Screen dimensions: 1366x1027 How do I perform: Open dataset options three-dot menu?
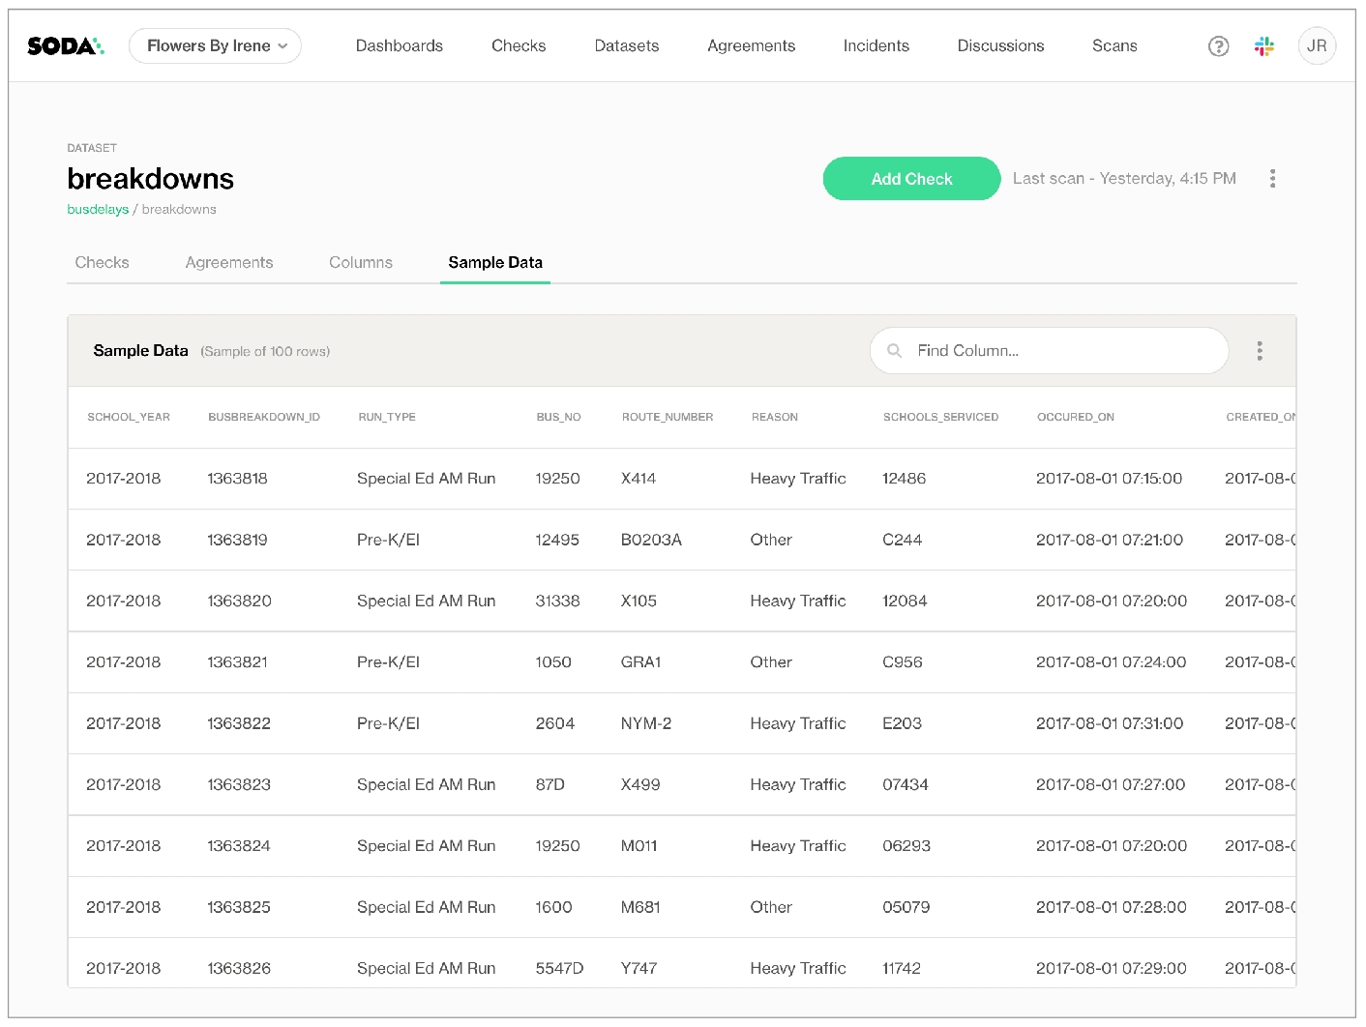click(1272, 179)
